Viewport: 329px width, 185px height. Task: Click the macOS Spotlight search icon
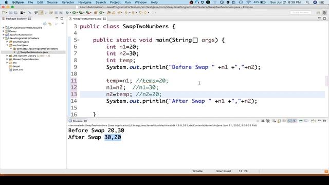pyautogui.click(x=307, y=2)
